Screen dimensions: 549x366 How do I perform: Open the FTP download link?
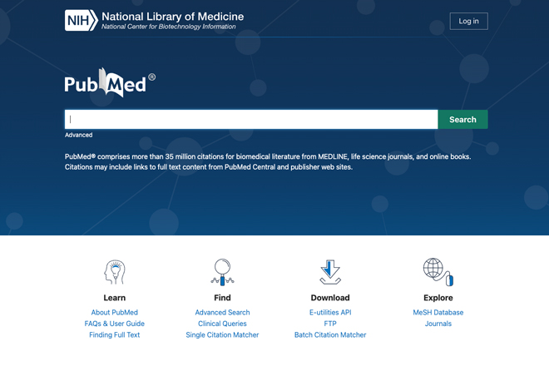coord(330,324)
